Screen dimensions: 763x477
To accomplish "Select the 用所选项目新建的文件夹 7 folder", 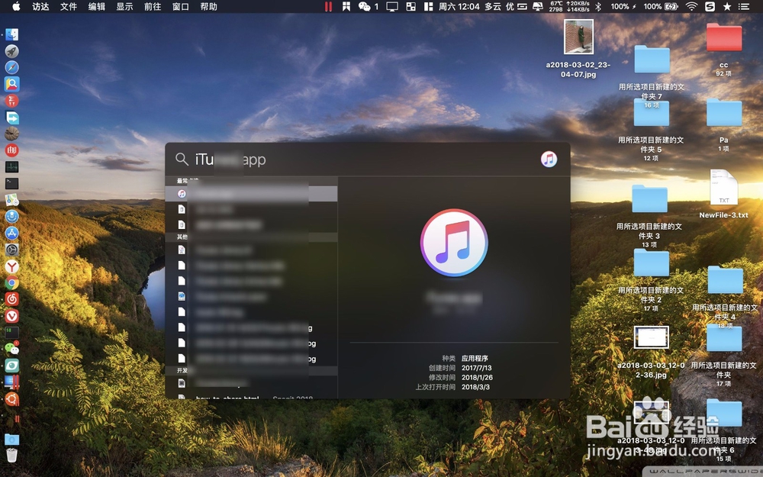I will click(652, 59).
